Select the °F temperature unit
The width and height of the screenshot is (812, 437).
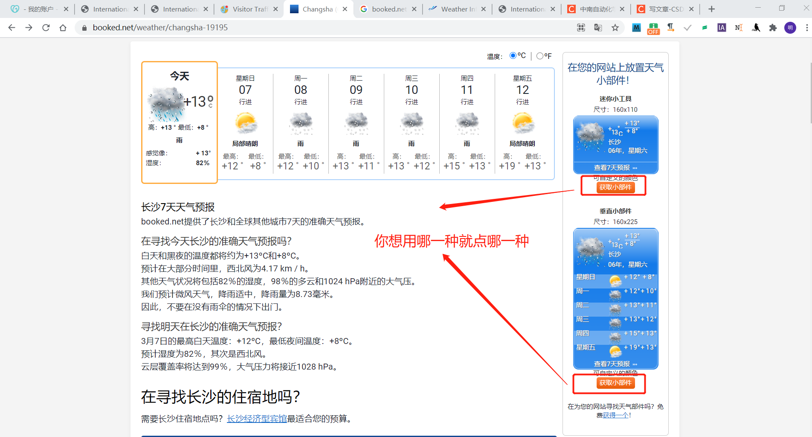[540, 55]
